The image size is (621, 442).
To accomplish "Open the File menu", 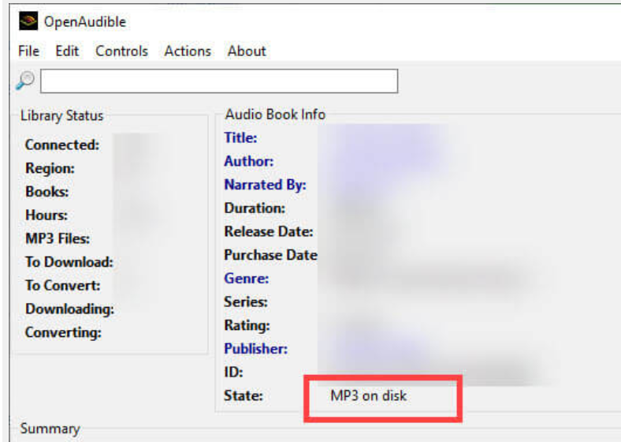I will point(28,51).
